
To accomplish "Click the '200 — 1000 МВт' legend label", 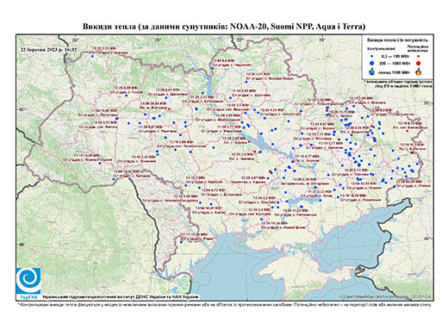I will (395, 63).
